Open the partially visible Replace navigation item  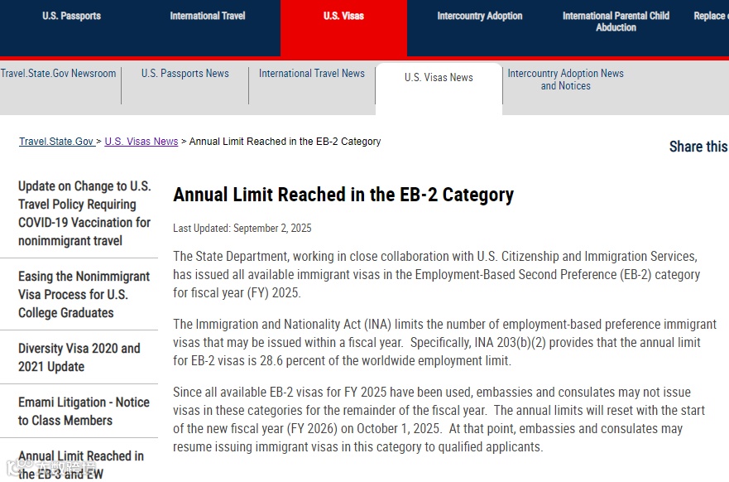tap(711, 16)
